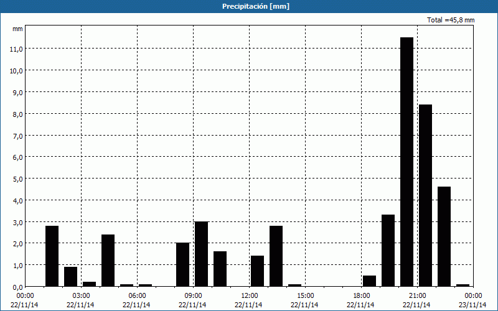
Task: Click the 23/11/14 date label
Action: (472, 305)
